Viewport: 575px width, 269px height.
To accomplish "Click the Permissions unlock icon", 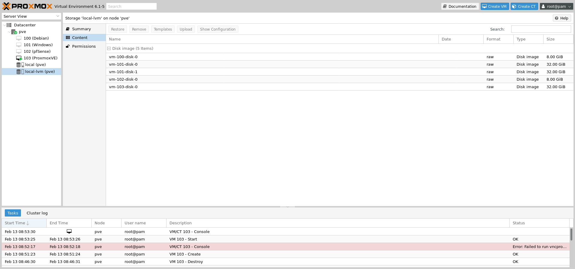I will pyautogui.click(x=68, y=46).
